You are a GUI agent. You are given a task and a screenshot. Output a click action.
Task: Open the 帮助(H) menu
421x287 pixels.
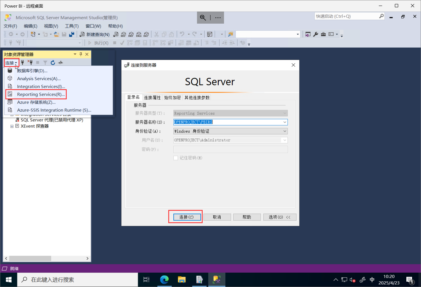click(115, 26)
